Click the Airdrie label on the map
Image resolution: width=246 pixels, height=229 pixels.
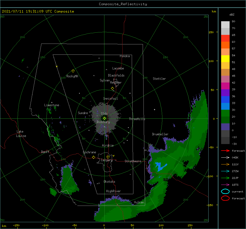(x=108, y=145)
